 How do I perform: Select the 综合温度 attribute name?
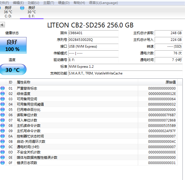tap(24, 94)
